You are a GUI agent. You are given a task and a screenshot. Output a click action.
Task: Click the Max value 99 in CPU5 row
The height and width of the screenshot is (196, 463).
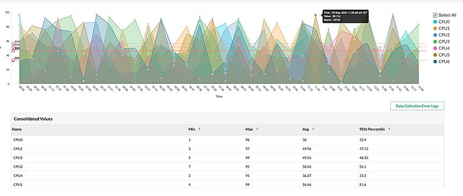point(248,185)
